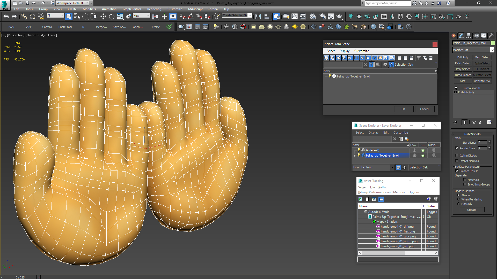Open the Hierarchy command panel tab
Viewport: 497px width, 279px height.
tap(469, 36)
